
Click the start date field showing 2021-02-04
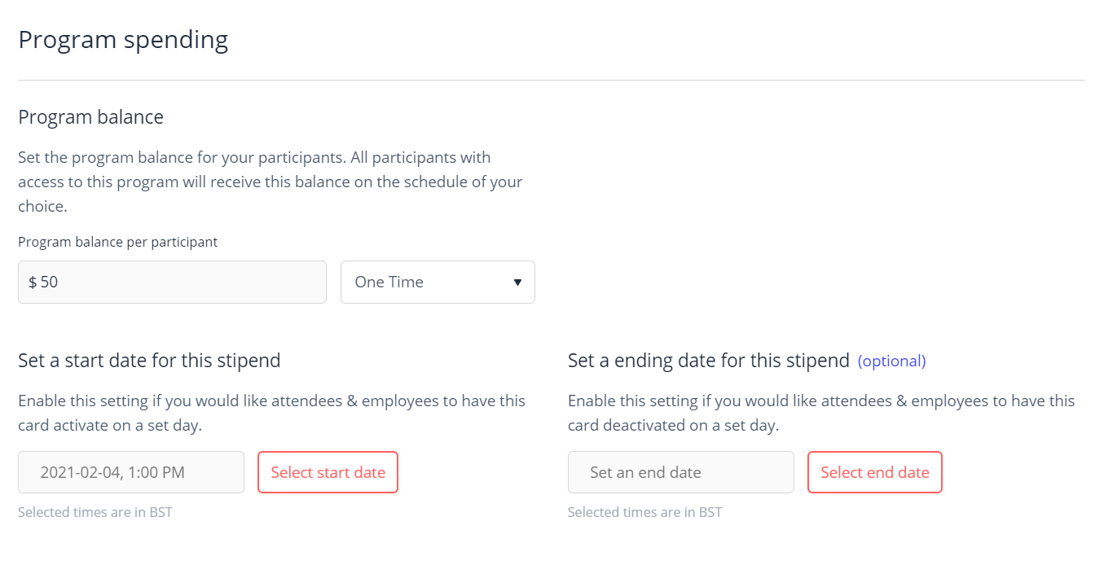pos(131,472)
